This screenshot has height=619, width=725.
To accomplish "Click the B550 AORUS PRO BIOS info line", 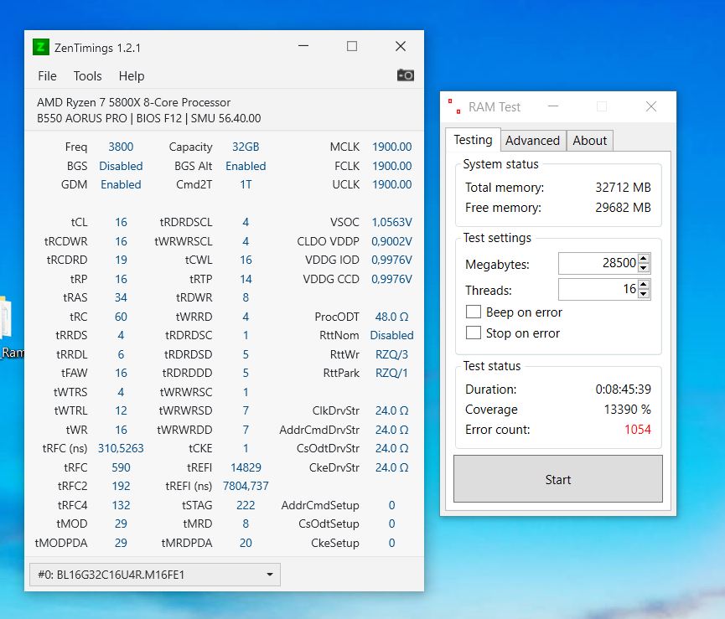I will [149, 118].
